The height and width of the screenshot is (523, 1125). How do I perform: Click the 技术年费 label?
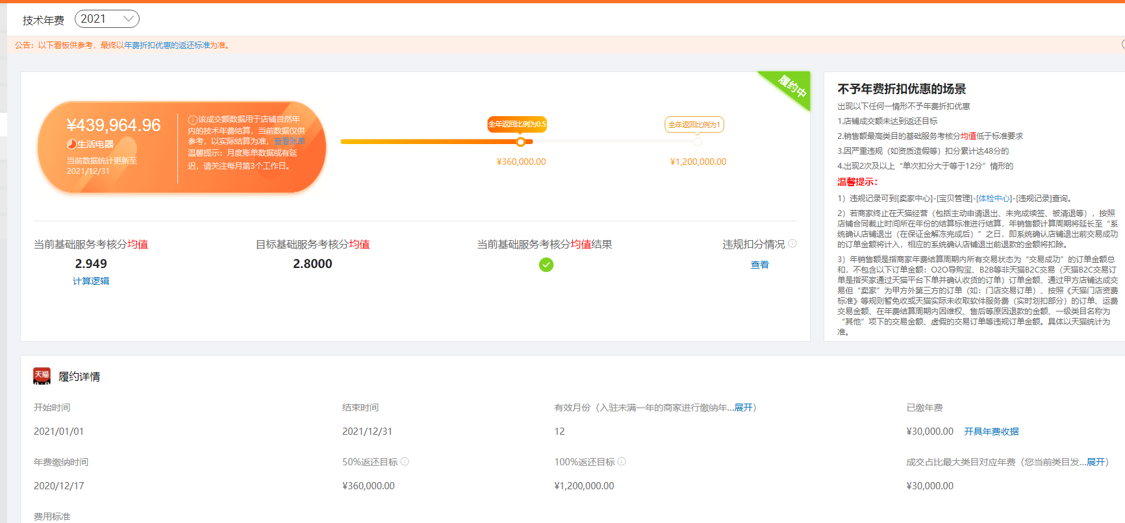[44, 20]
